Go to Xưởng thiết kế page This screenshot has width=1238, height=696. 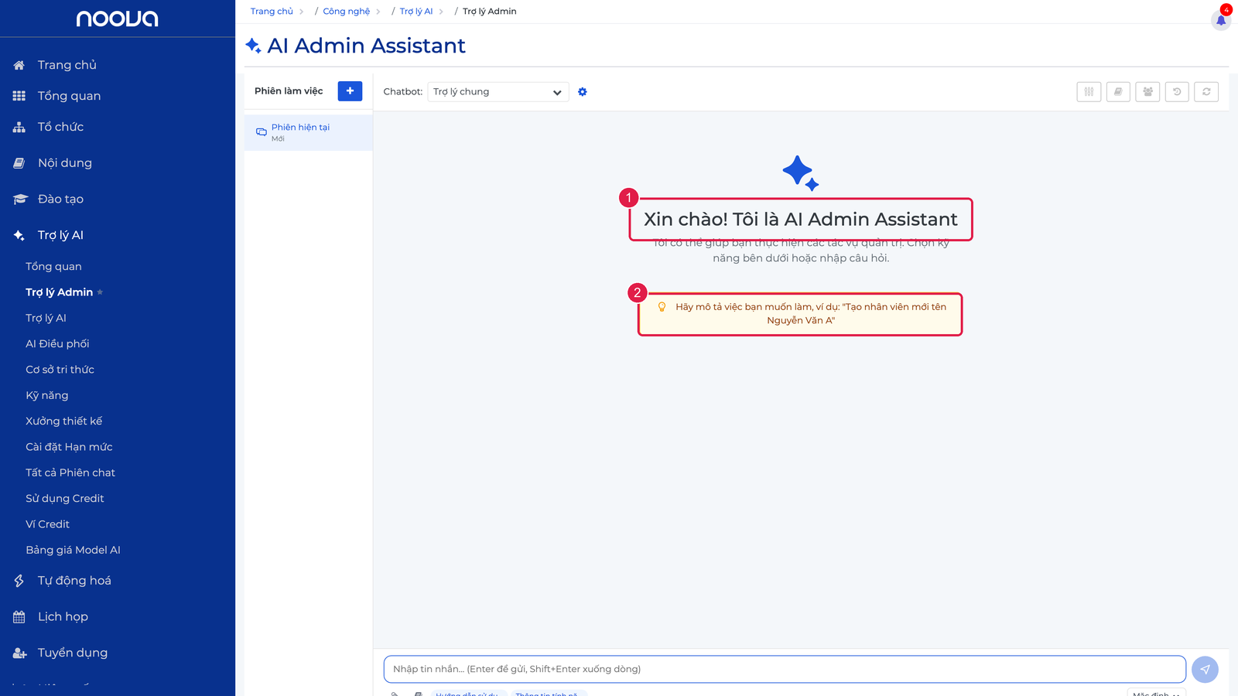pyautogui.click(x=64, y=421)
